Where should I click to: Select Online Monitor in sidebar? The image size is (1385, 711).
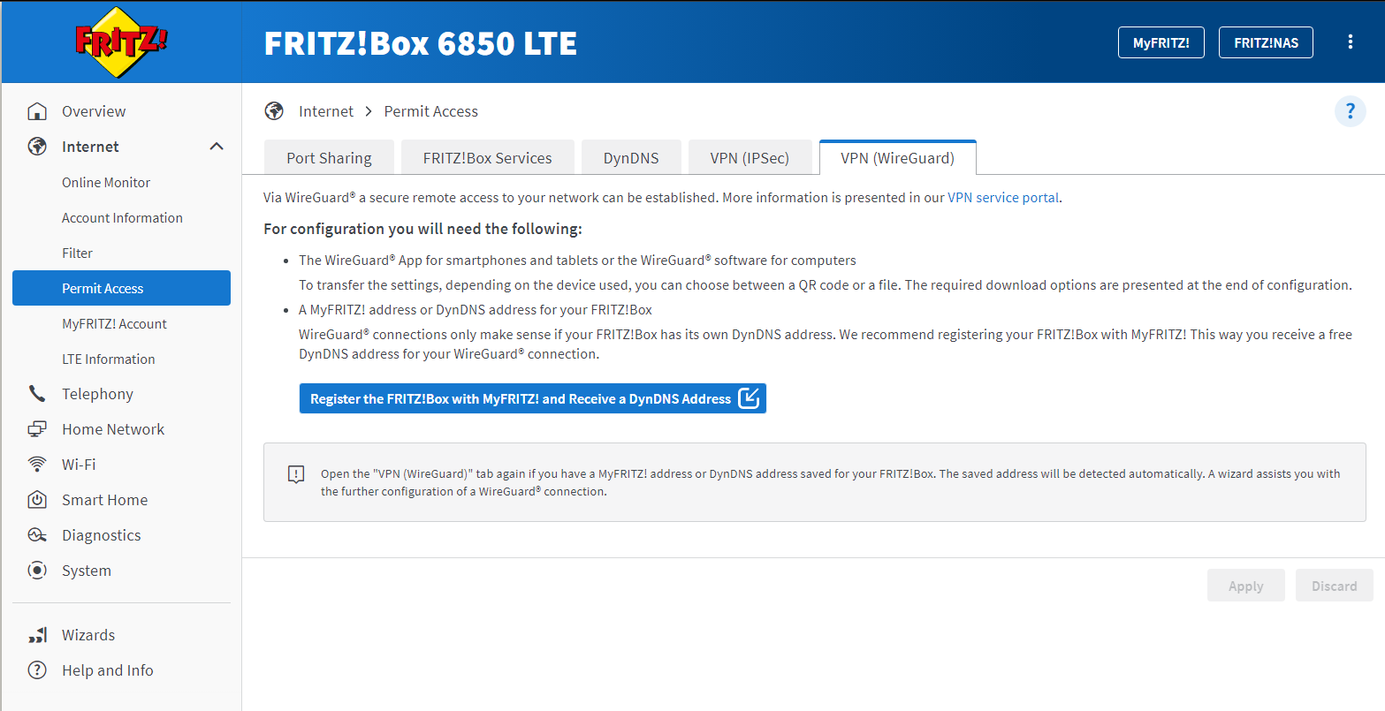[106, 183]
